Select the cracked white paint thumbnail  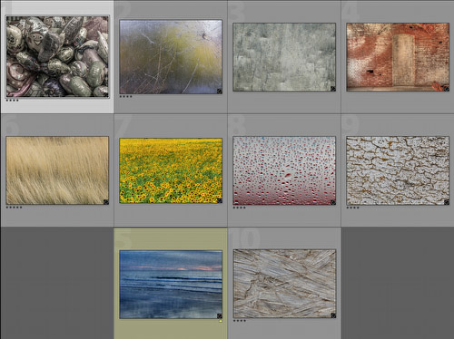[x=398, y=170]
